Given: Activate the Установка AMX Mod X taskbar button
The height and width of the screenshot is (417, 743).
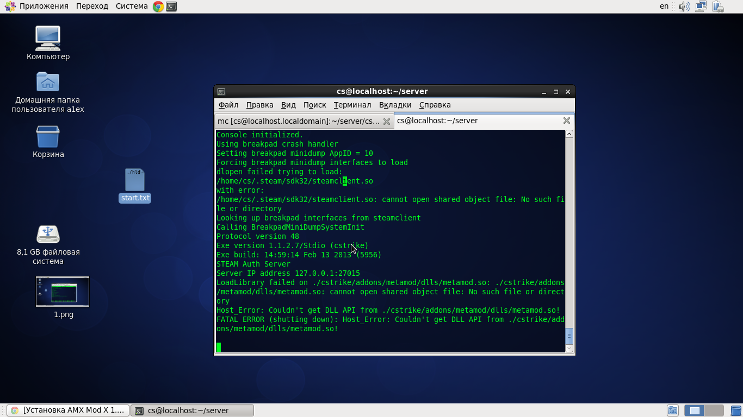Looking at the screenshot, I should click(x=69, y=410).
